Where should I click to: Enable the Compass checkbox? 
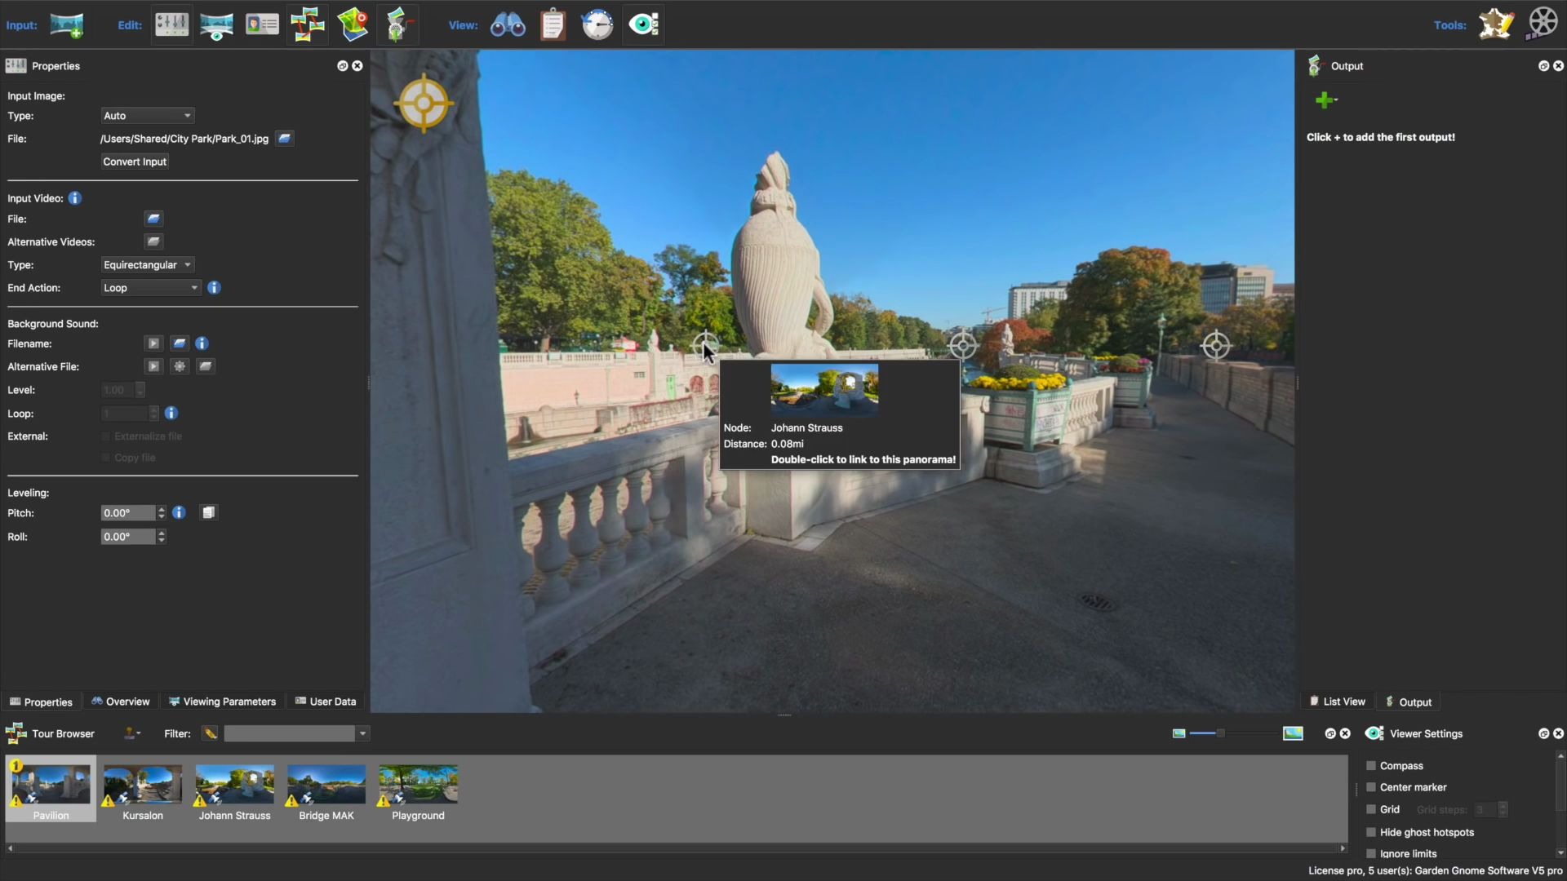click(1371, 766)
